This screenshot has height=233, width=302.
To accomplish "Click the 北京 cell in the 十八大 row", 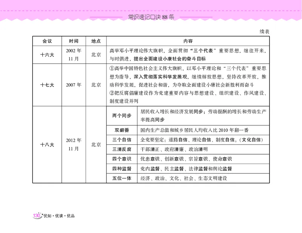I will (x=97, y=144).
